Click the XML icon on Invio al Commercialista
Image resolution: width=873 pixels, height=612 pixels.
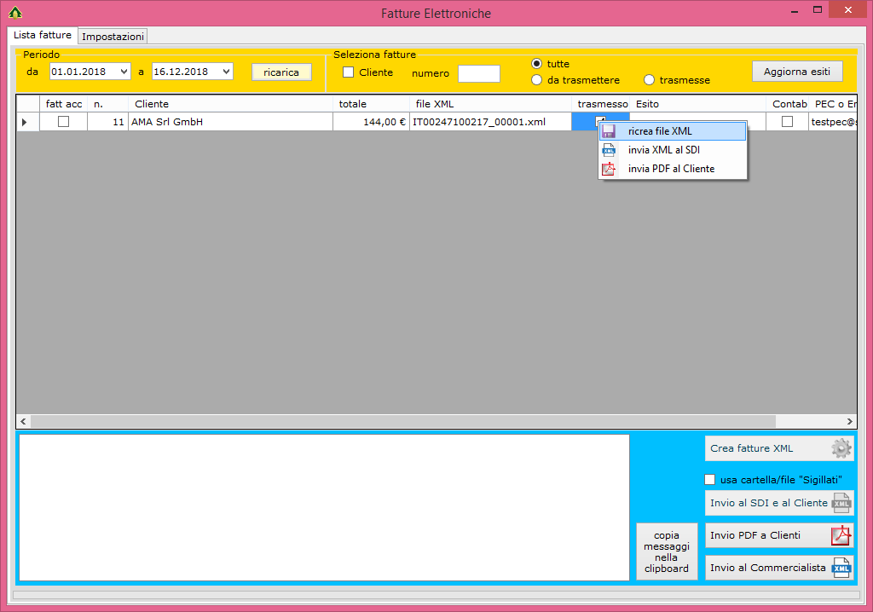tap(841, 568)
